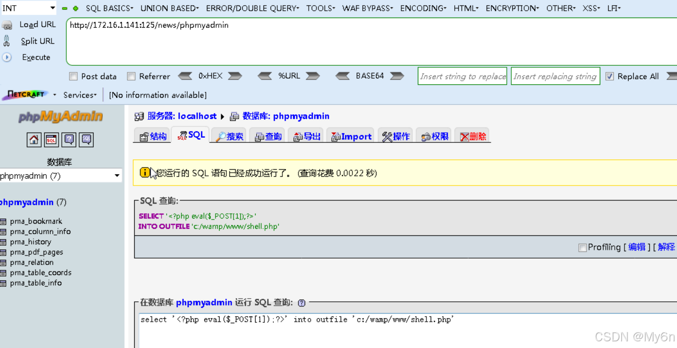Viewport: 677px width, 348px height.
Task: Open the ENCODING dropdown menu
Action: [x=423, y=8]
